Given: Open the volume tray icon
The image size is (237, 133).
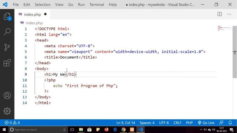Looking at the screenshot, I should 214,130.
